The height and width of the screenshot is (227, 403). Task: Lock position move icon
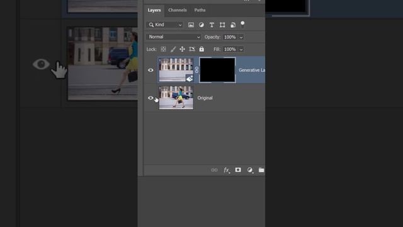coord(182,49)
